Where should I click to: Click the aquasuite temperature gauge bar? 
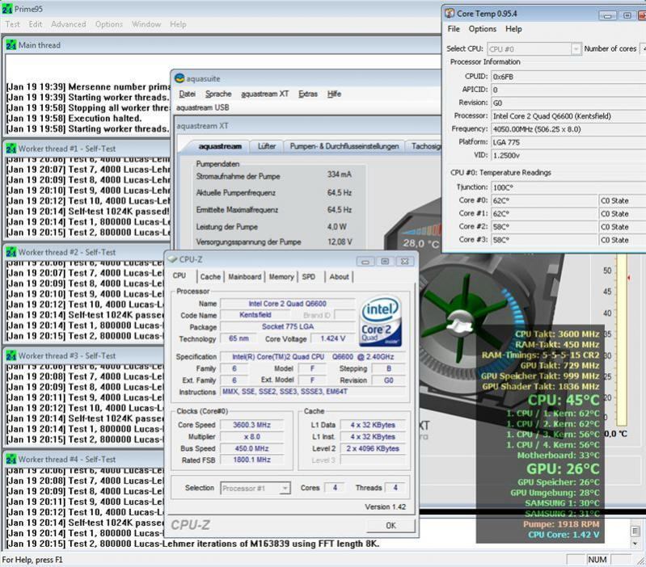coord(621,339)
